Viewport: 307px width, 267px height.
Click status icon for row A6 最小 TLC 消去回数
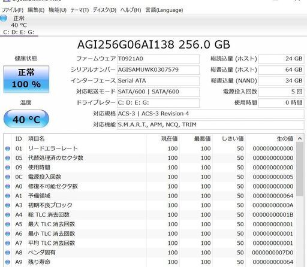pos(8,233)
